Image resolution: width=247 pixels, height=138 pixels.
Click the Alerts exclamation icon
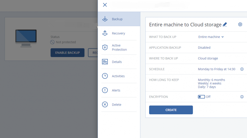point(105,90)
